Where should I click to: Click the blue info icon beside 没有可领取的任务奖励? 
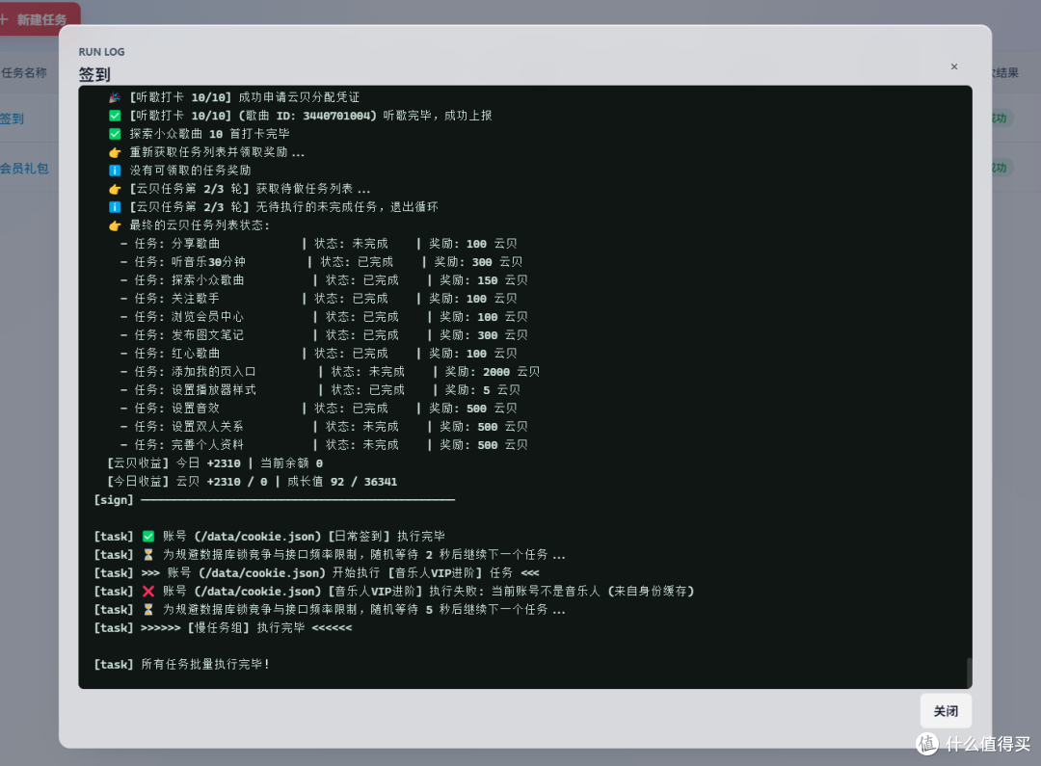tap(115, 171)
